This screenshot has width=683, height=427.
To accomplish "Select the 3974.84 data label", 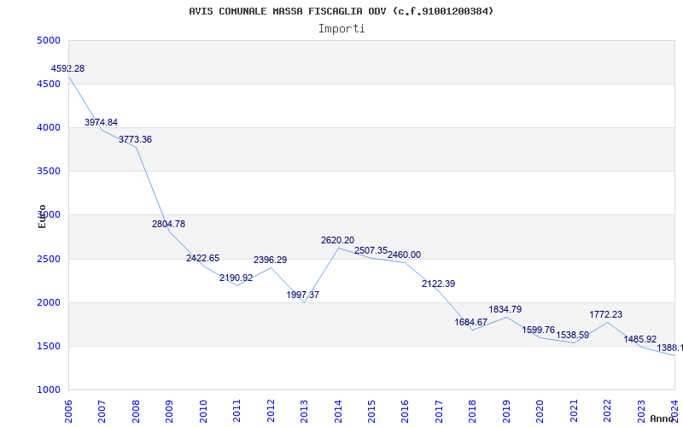I will 101,122.
